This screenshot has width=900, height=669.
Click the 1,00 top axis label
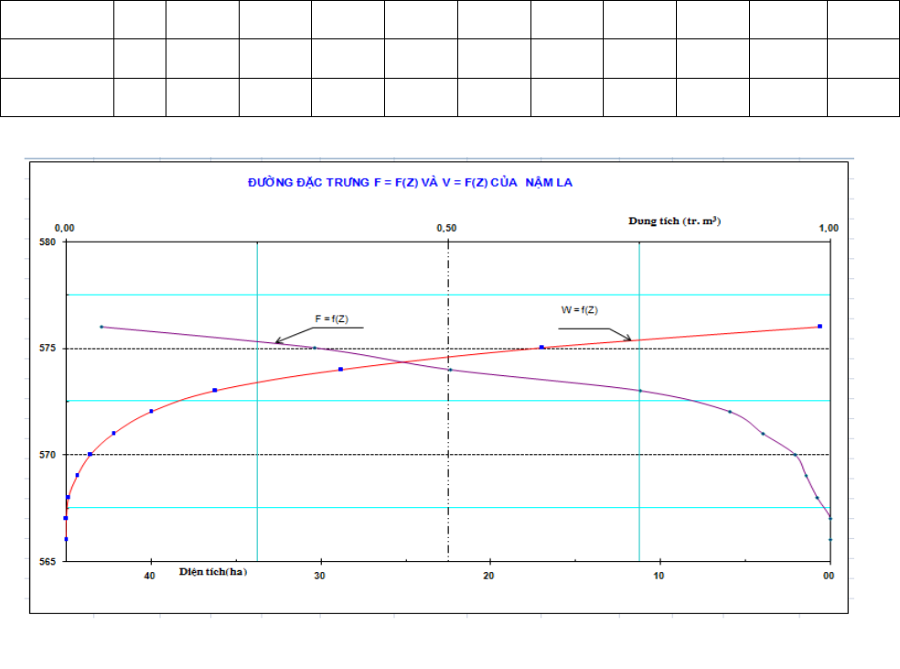829,228
